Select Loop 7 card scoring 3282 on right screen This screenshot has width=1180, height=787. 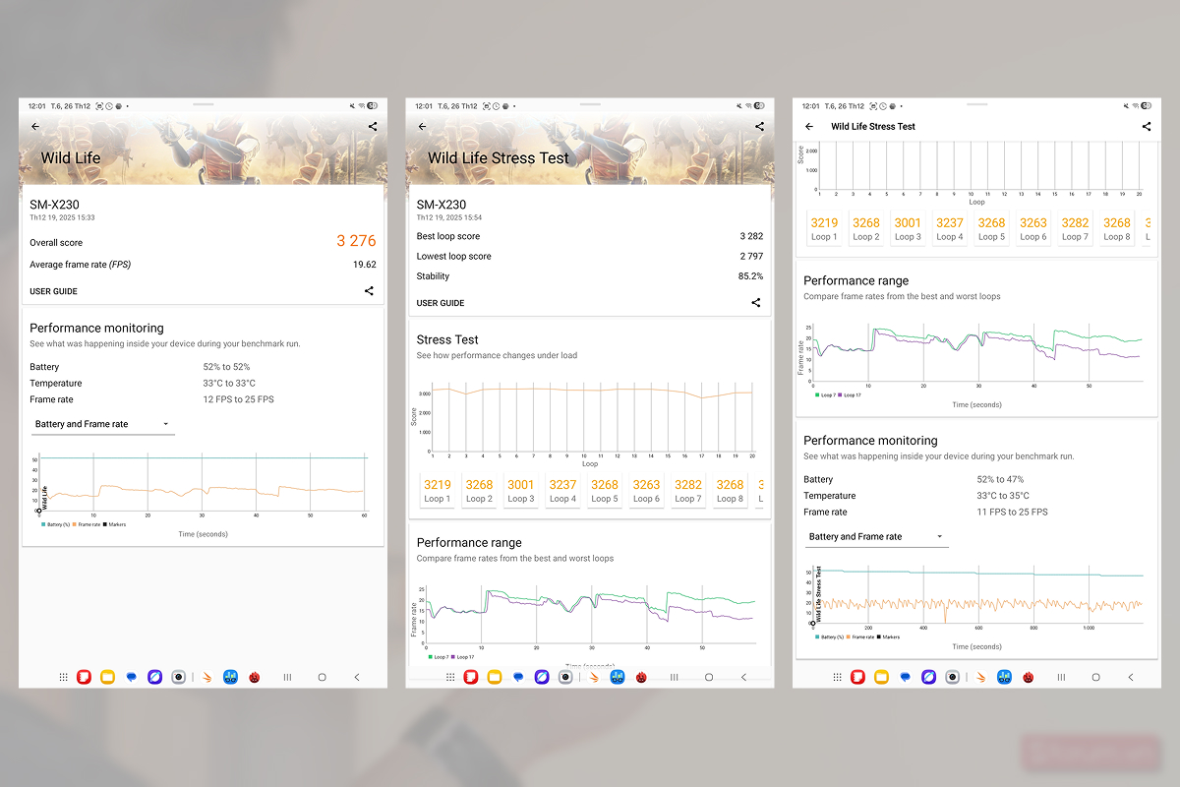tap(1075, 229)
